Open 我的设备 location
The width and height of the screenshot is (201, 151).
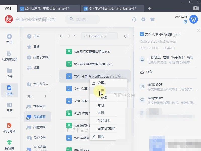coord(37,138)
